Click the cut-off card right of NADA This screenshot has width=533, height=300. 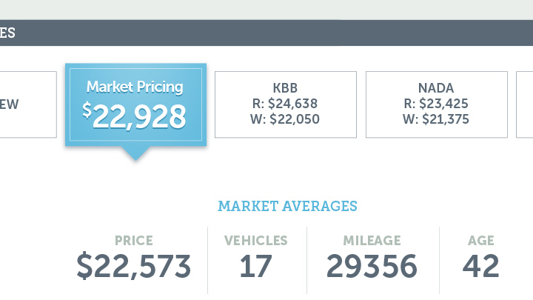pos(525,104)
